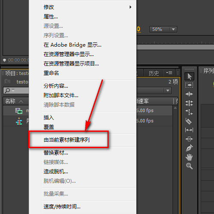Click the gray monitor scrub bar
This screenshot has width=214, height=214.
(175, 47)
